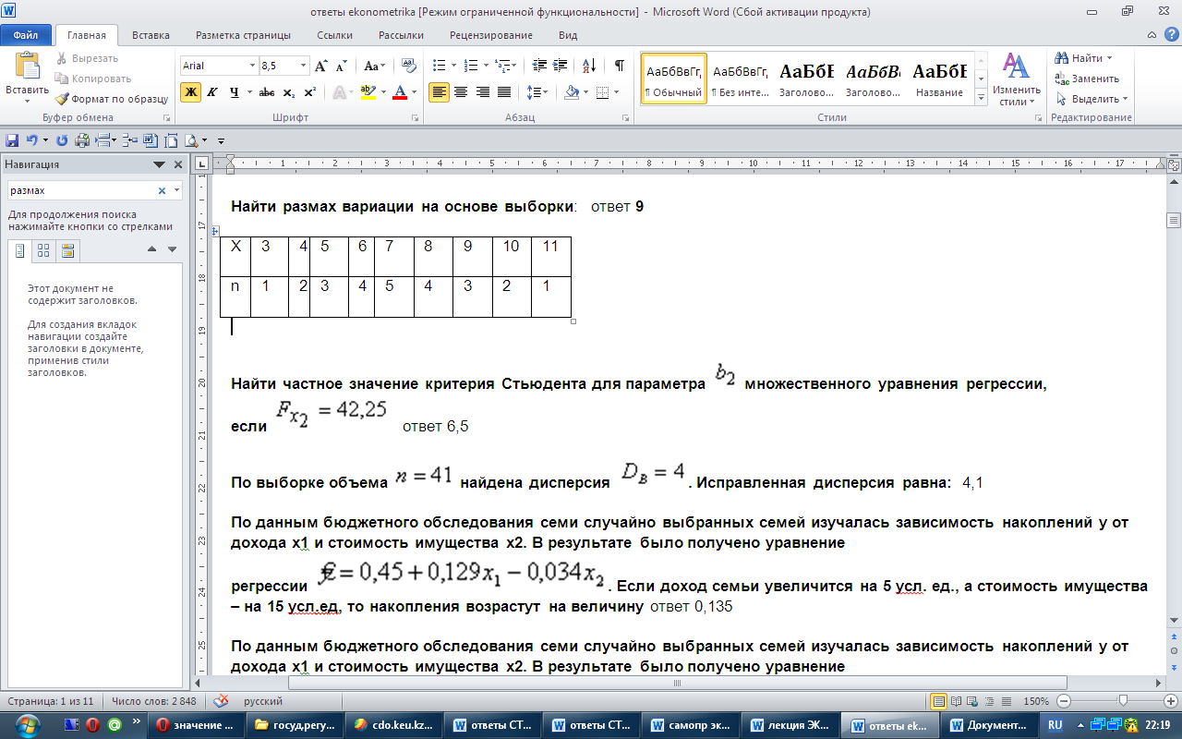Apply Название style
This screenshot has height=739, width=1182.
click(940, 79)
